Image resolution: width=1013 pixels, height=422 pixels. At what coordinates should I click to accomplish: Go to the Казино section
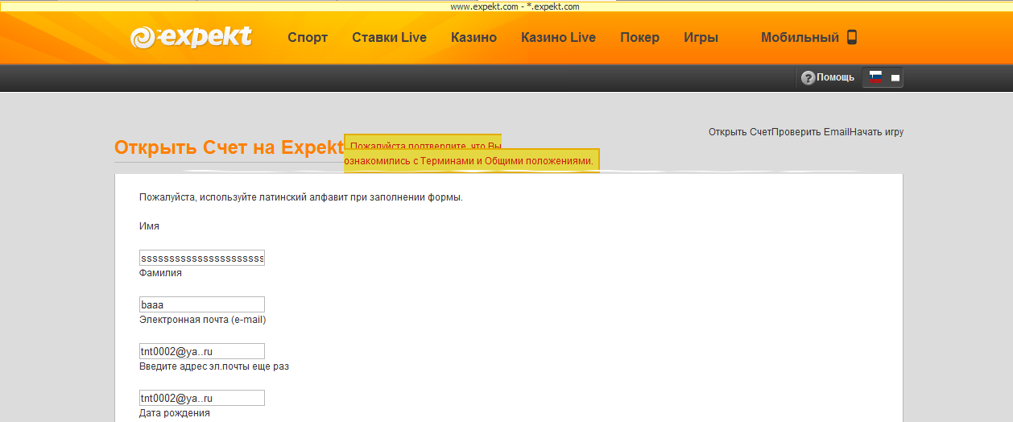tap(473, 37)
